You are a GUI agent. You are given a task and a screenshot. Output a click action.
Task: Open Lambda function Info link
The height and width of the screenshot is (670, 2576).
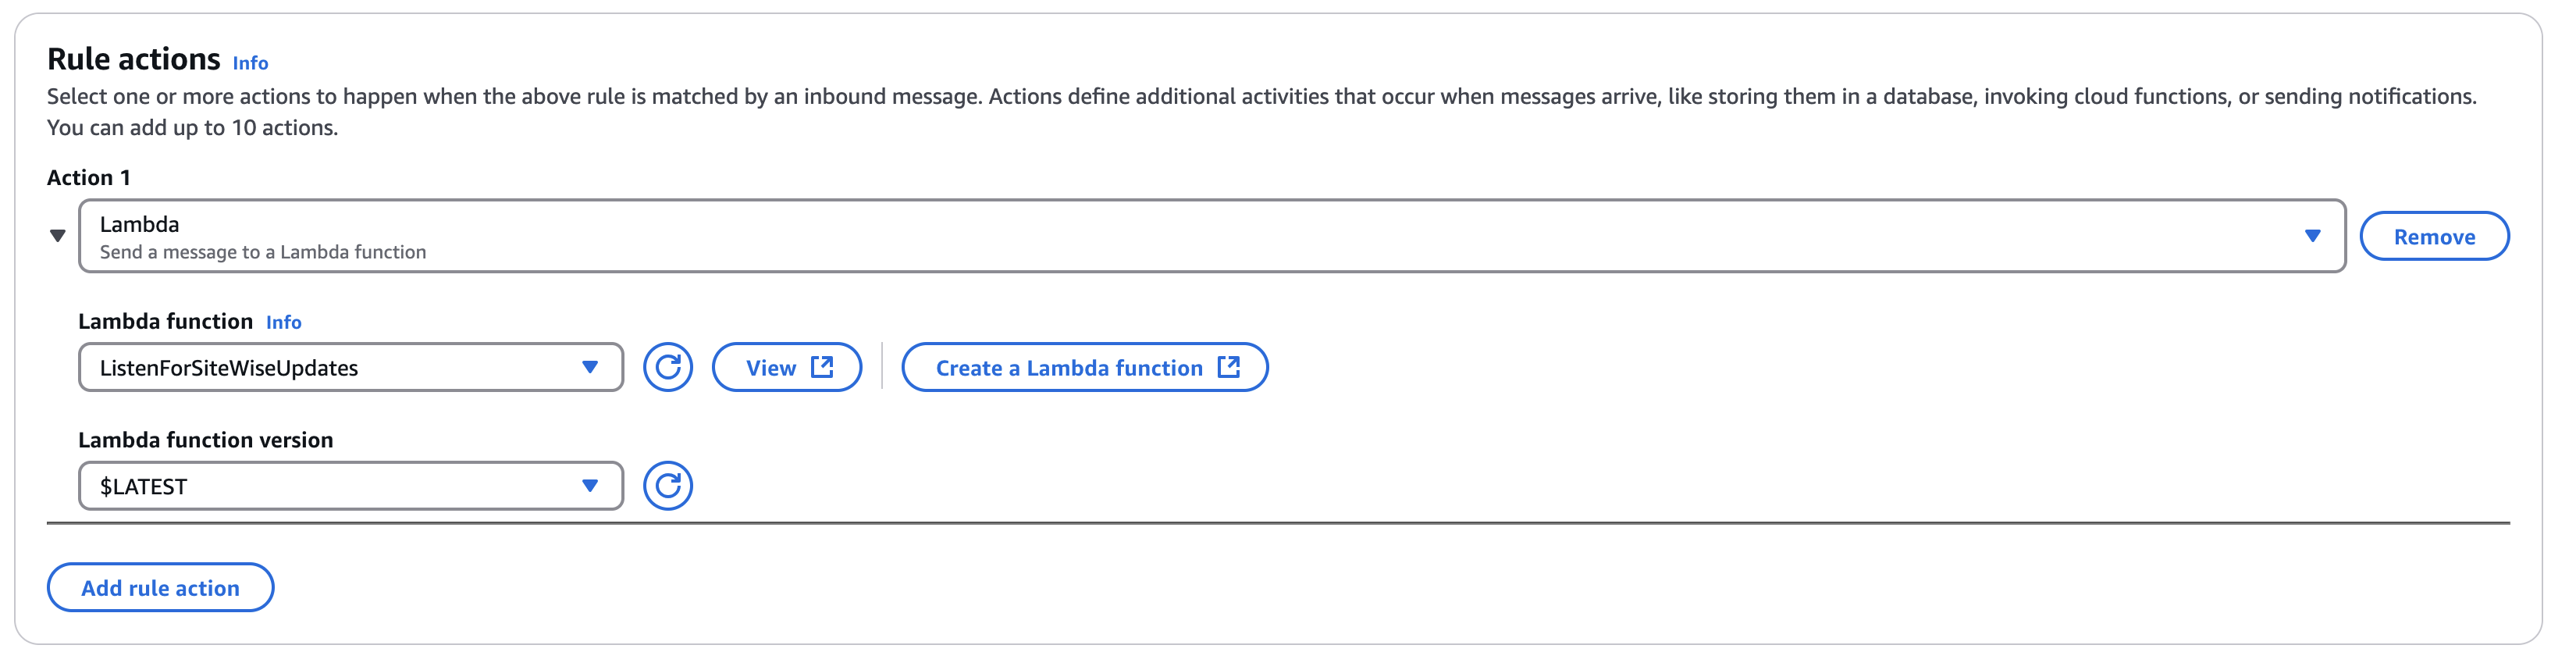[284, 322]
